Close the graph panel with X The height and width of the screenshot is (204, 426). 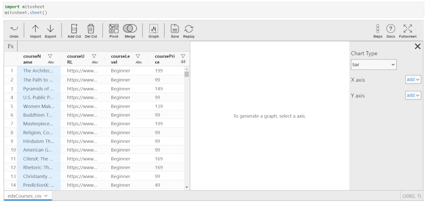tap(418, 46)
